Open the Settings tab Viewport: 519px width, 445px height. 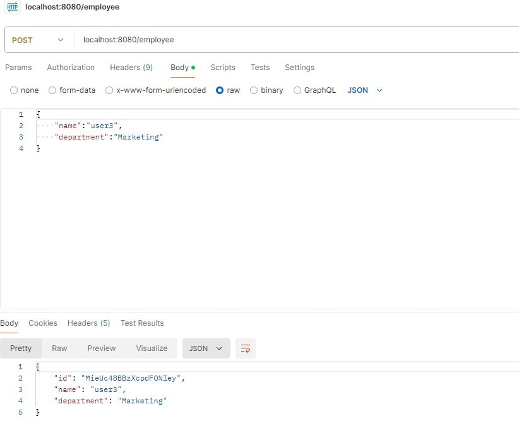click(299, 68)
